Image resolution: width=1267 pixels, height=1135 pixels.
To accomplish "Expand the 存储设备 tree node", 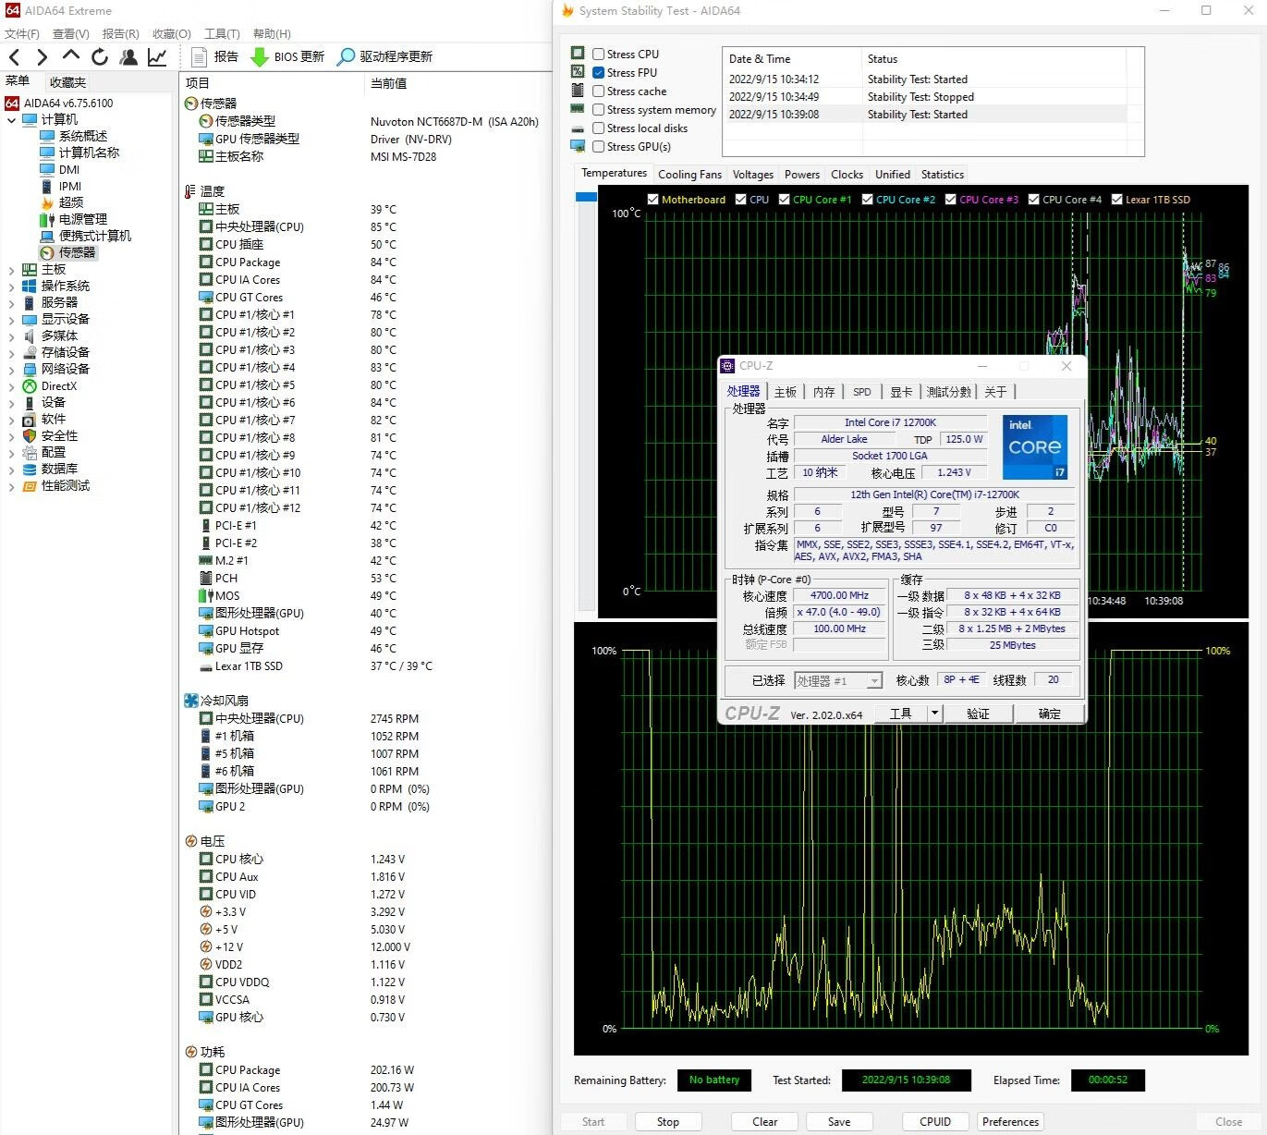I will pyautogui.click(x=11, y=352).
